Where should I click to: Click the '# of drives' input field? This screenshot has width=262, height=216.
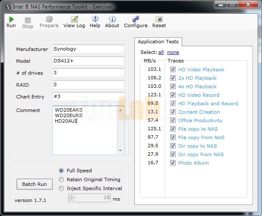coord(88,73)
